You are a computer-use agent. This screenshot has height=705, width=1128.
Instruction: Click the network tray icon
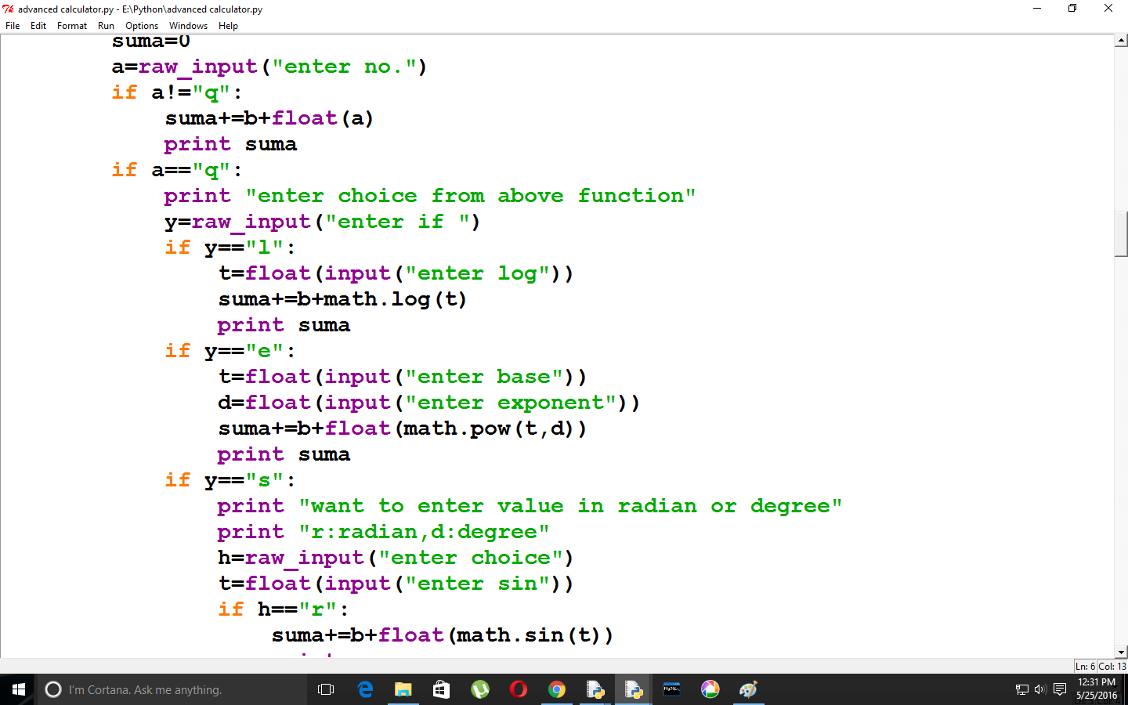pos(1021,689)
